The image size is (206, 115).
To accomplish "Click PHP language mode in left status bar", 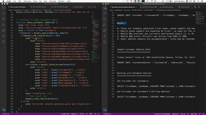I will coord(91,114).
